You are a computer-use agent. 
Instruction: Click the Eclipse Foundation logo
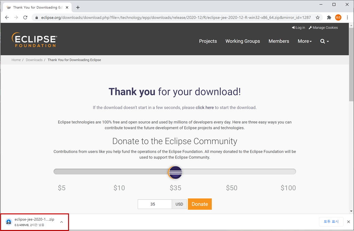pyautogui.click(x=34, y=40)
